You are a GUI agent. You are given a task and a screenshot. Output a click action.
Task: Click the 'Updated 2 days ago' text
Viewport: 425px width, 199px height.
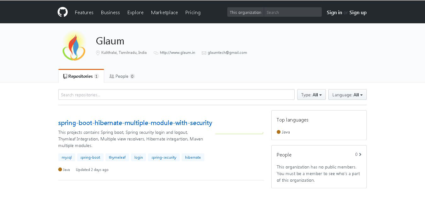coord(92,169)
